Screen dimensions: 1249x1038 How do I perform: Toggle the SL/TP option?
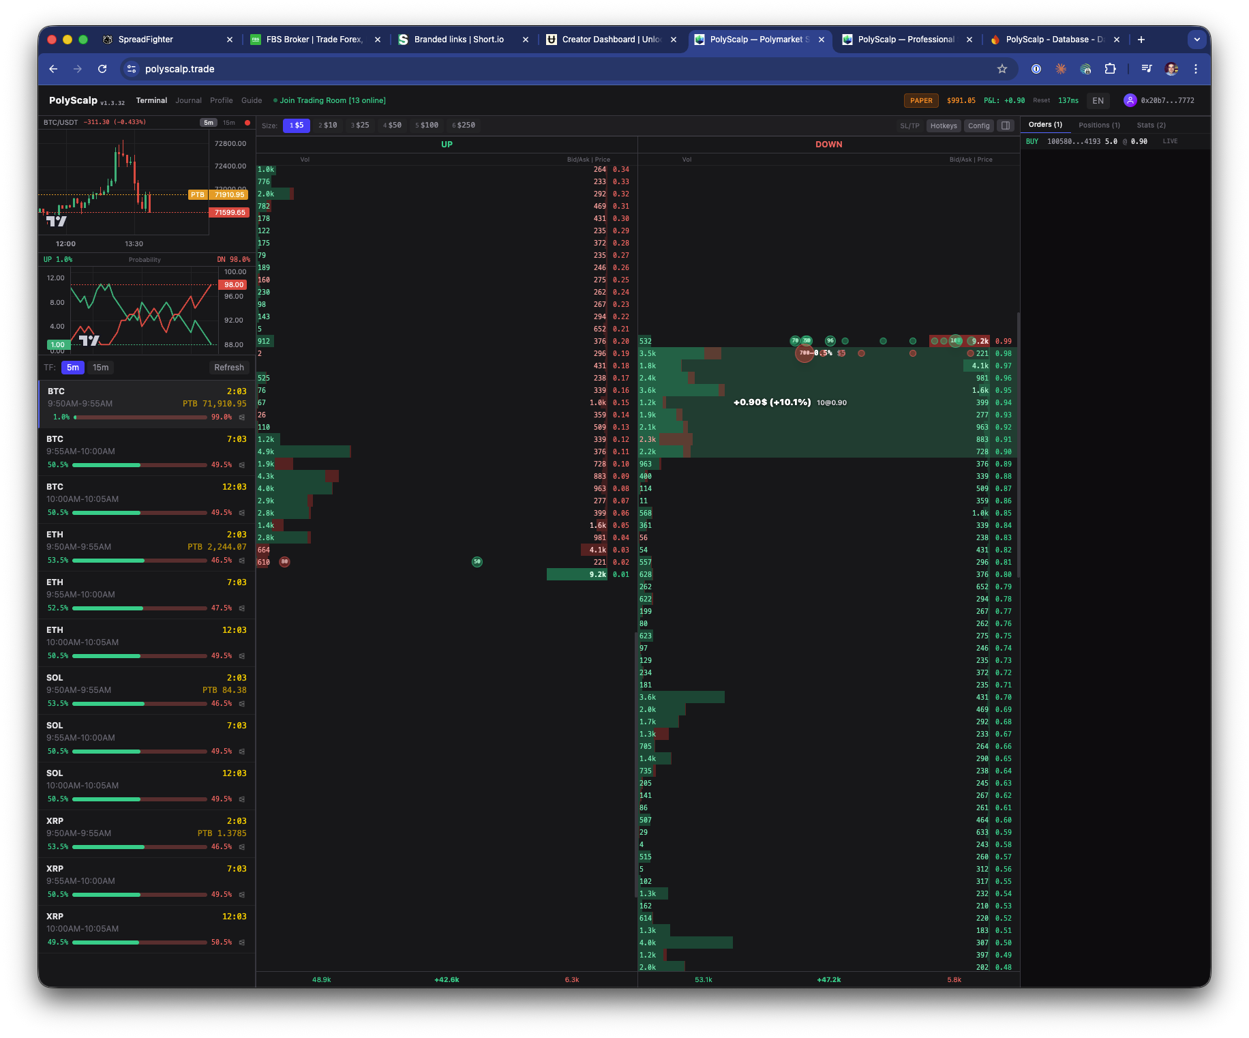pos(909,125)
